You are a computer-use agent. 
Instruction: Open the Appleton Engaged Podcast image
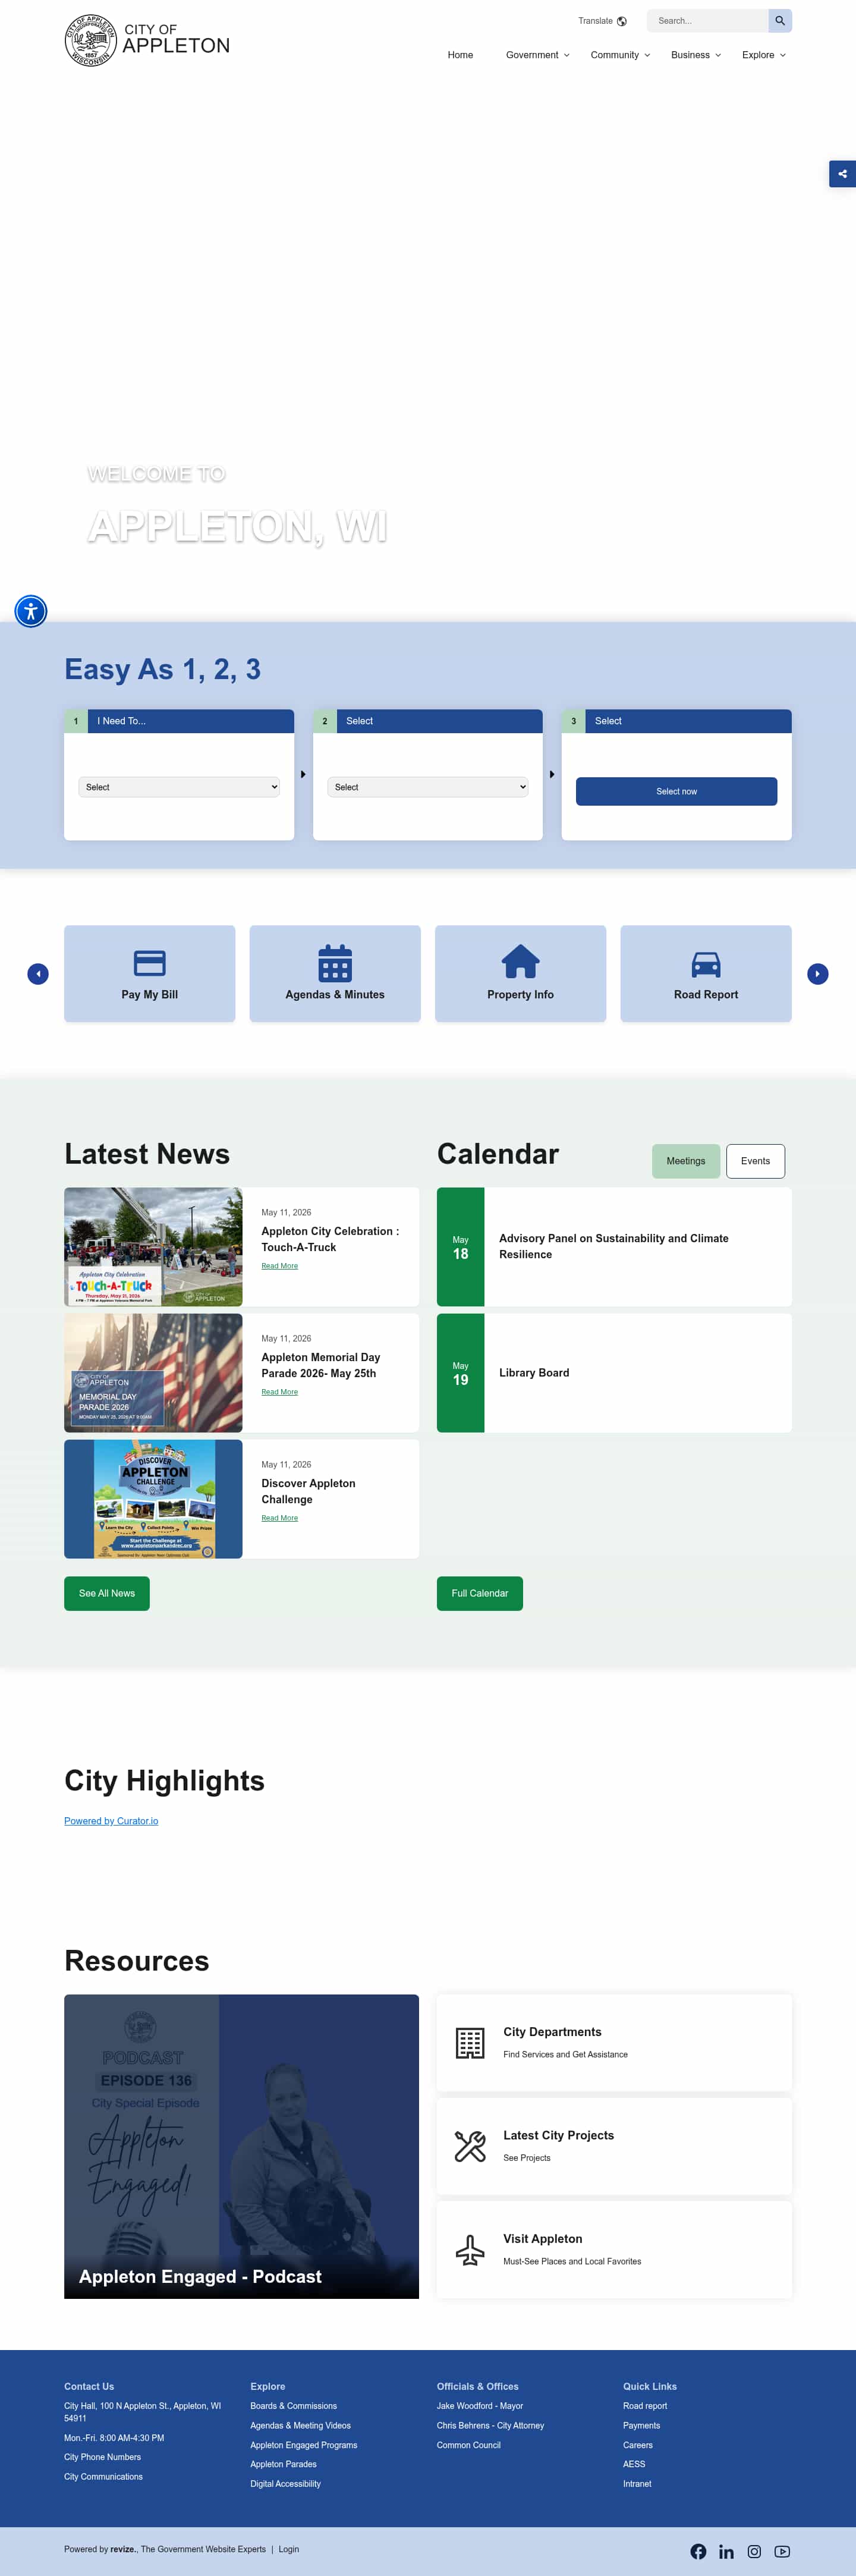(x=241, y=2146)
